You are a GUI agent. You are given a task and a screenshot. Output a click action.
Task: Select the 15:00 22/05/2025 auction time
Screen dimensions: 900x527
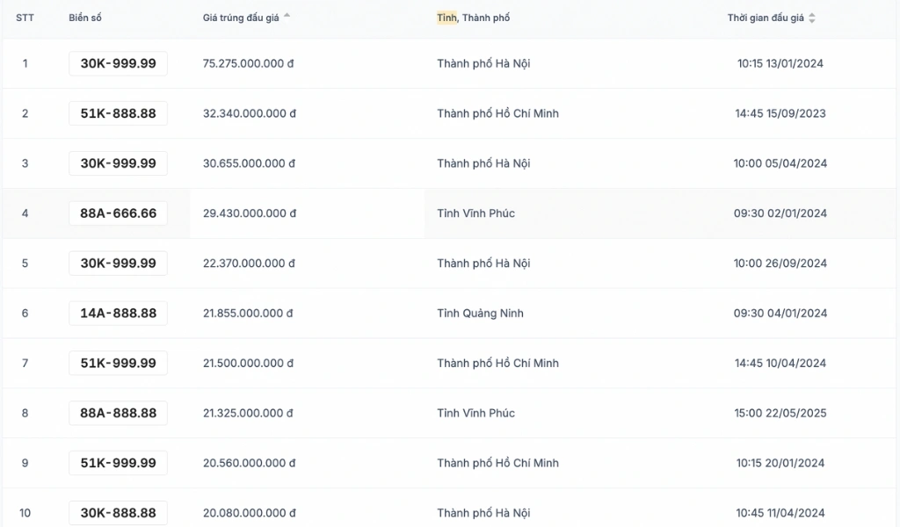point(780,413)
